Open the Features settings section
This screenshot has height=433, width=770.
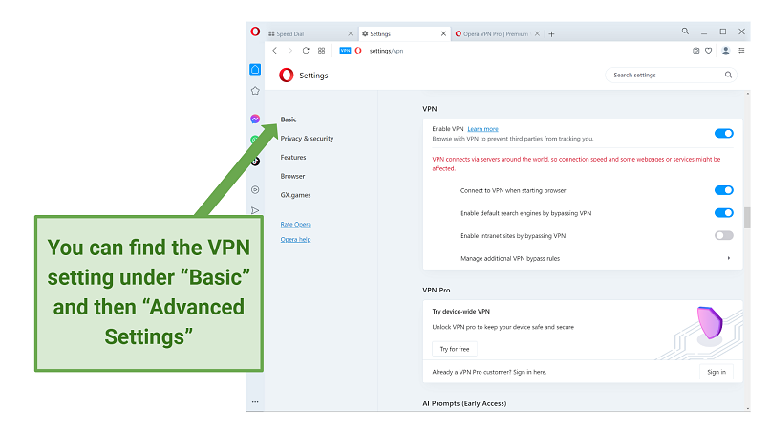293,158
